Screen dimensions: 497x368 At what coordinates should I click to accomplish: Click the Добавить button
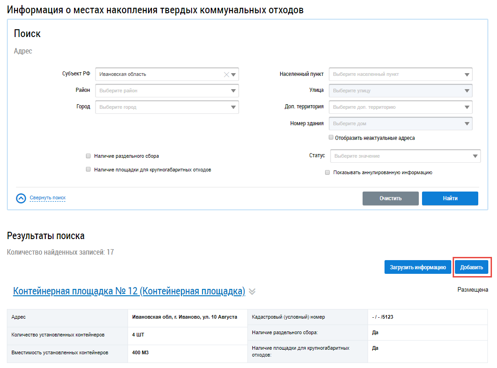471,267
